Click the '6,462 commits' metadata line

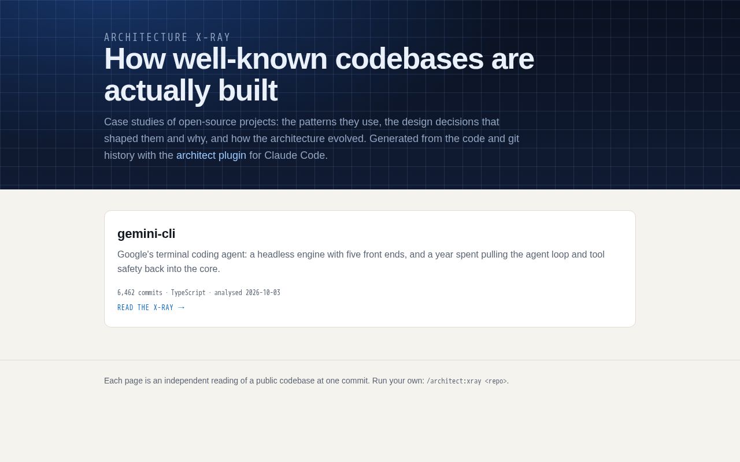click(199, 293)
